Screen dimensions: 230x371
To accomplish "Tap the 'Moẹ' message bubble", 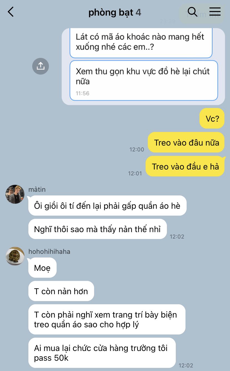I will (x=42, y=268).
